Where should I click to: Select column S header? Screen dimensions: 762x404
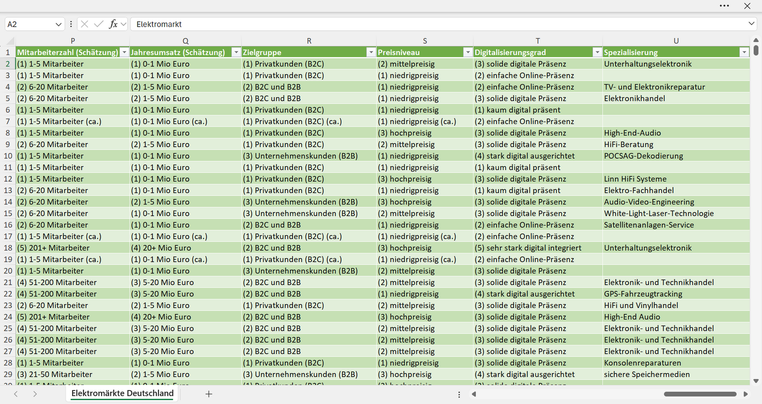(x=425, y=41)
